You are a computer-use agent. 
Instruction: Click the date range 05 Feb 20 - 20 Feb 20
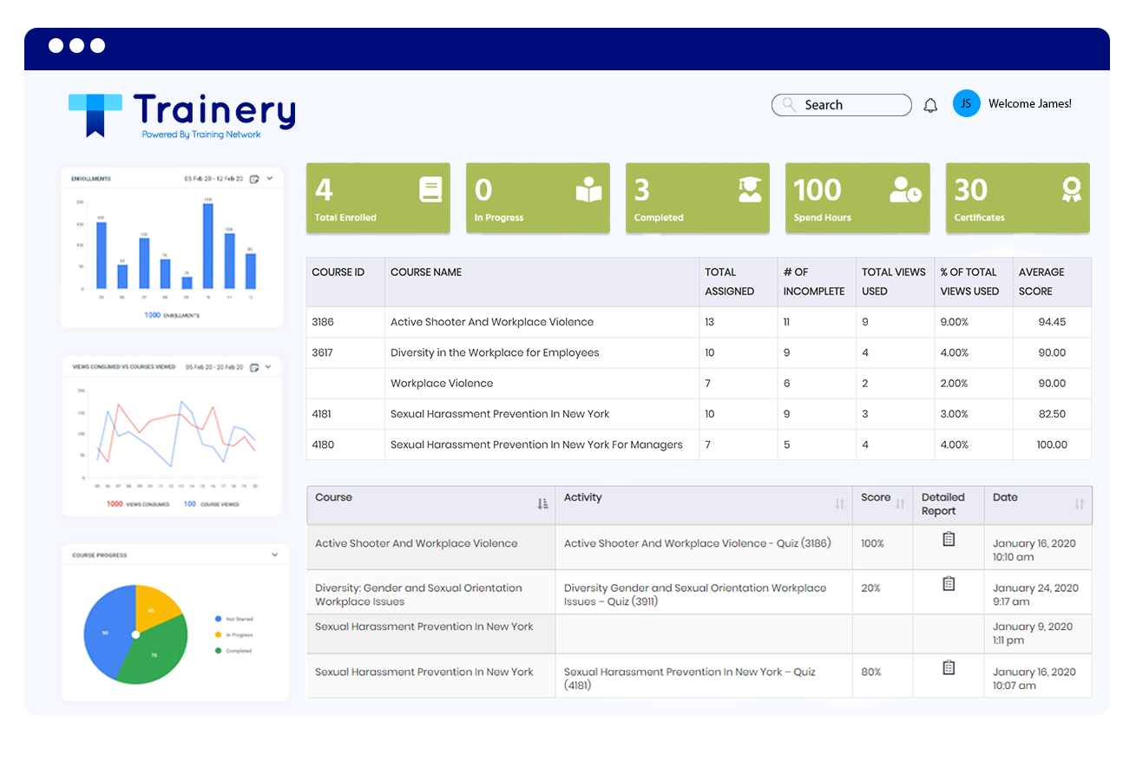tap(215, 367)
